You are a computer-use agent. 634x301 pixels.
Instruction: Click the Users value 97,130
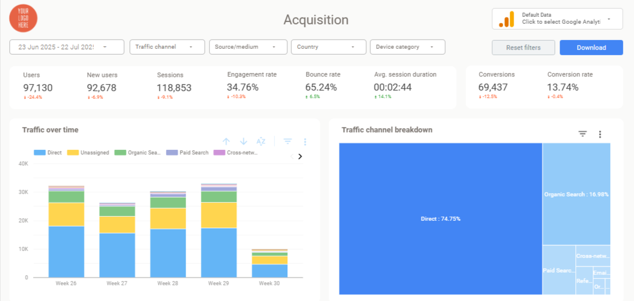pyautogui.click(x=38, y=87)
